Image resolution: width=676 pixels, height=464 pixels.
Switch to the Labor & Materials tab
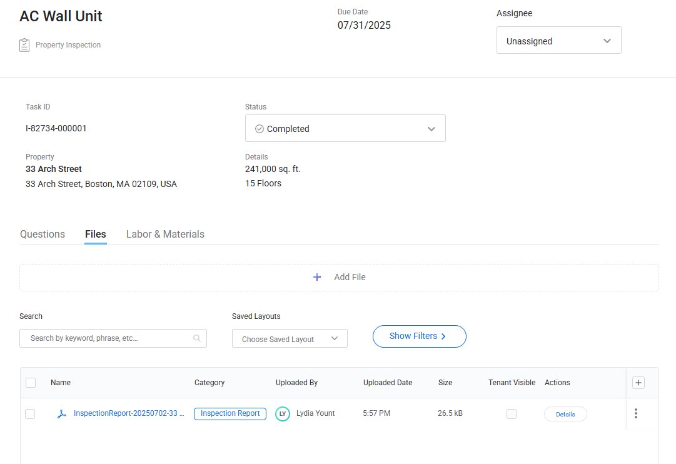tap(165, 235)
